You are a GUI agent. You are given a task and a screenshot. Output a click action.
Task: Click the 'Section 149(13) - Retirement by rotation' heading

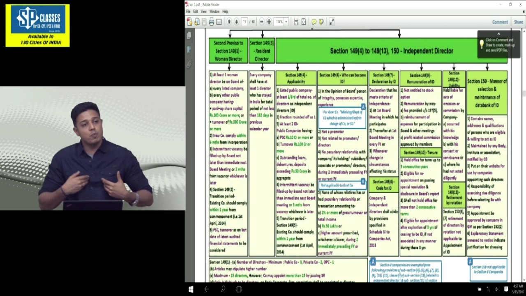454,196
